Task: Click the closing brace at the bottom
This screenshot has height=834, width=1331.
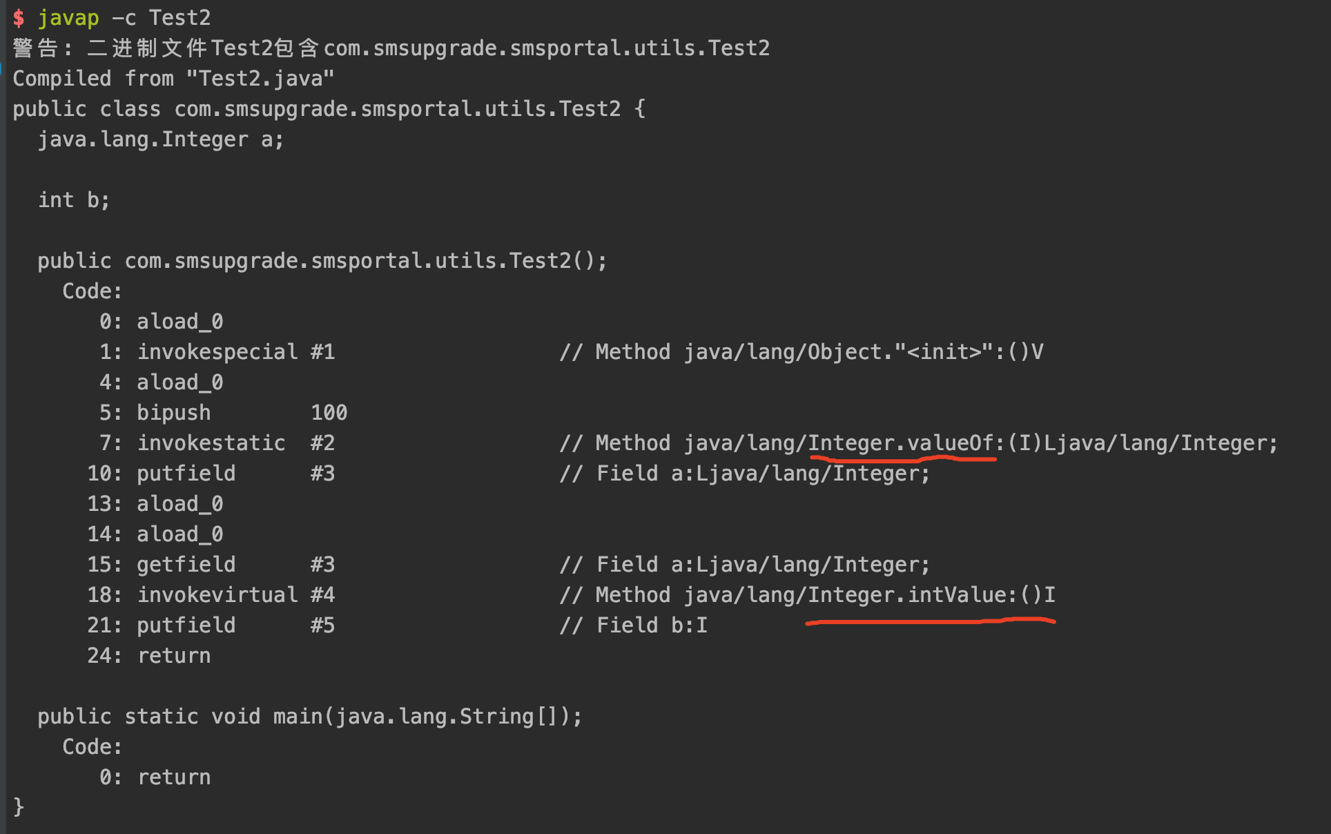Action: 19,806
